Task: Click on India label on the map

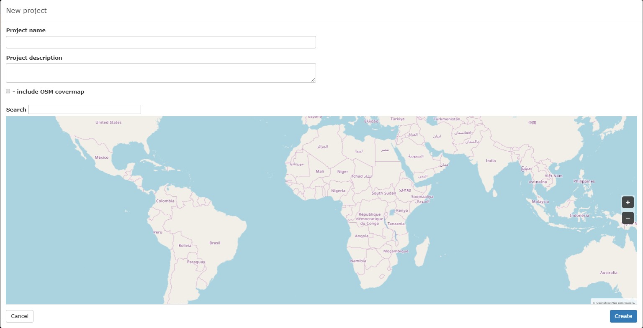Action: pos(491,160)
